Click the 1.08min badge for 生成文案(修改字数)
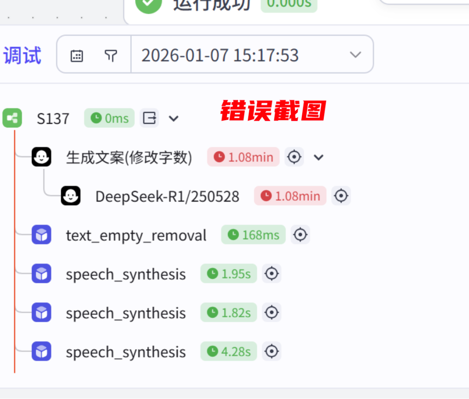 pos(243,157)
